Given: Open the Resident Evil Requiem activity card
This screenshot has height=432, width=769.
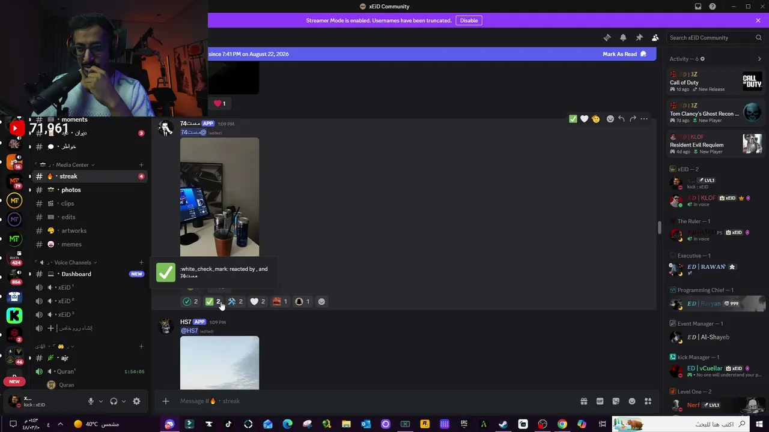Looking at the screenshot, I should [x=716, y=144].
